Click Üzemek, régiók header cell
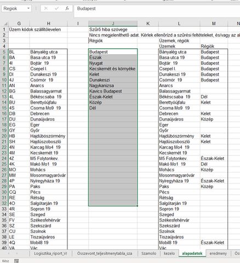The width and height of the screenshot is (240, 263). [x=179, y=41]
